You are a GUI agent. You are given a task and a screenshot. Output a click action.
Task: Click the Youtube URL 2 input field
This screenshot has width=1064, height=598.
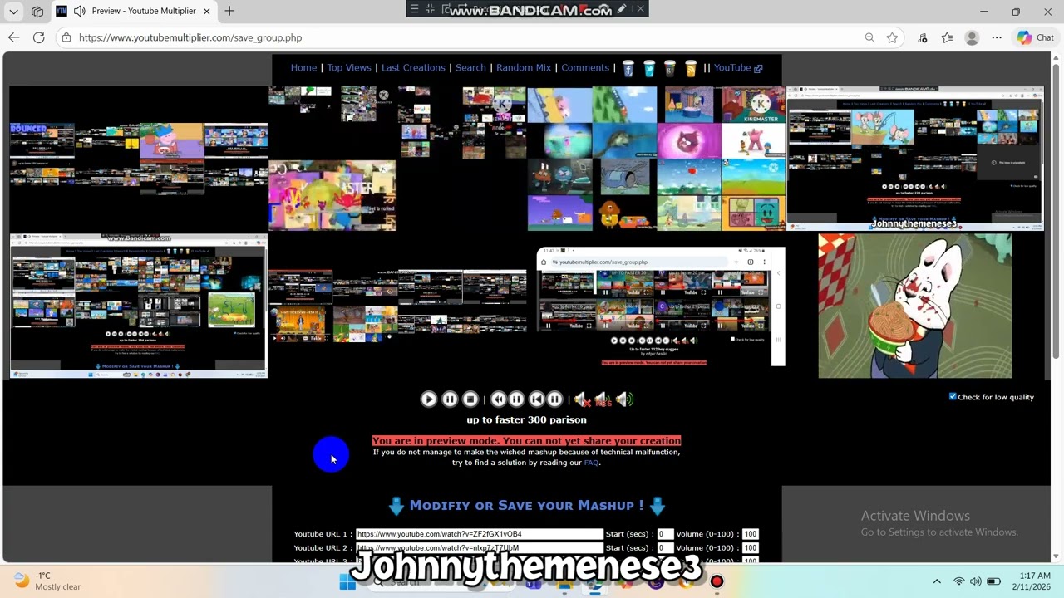tap(479, 548)
